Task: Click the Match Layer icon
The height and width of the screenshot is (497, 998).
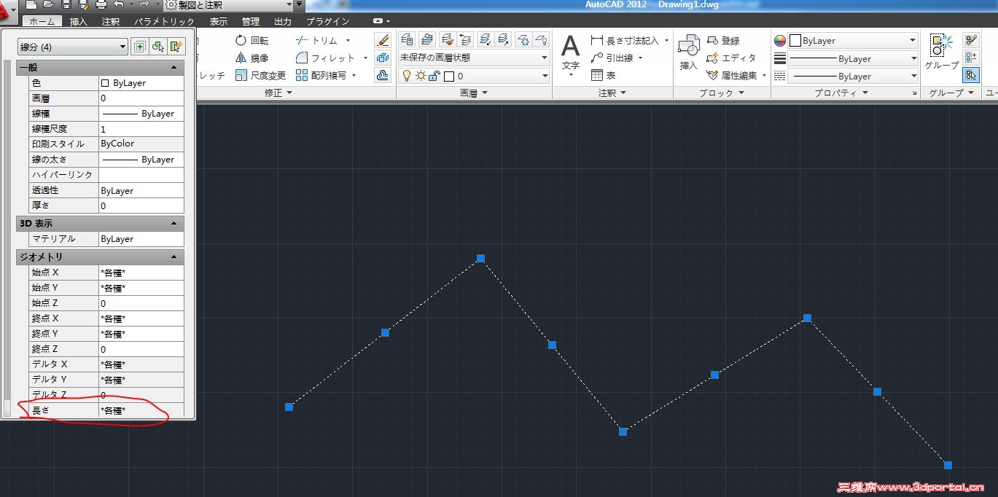Action: [446, 39]
